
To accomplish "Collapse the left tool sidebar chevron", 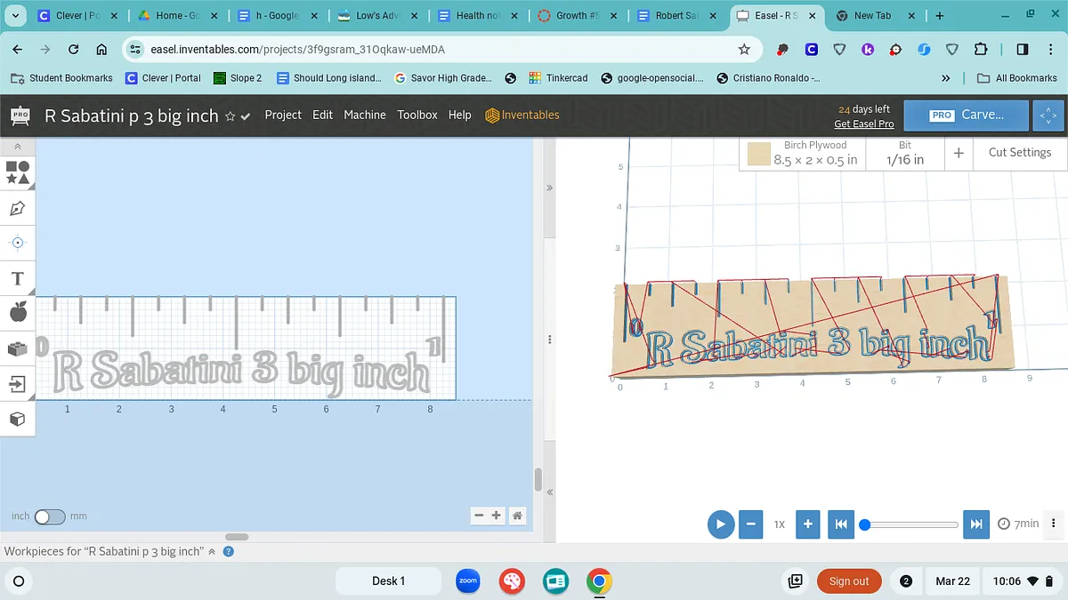I will tap(18, 146).
